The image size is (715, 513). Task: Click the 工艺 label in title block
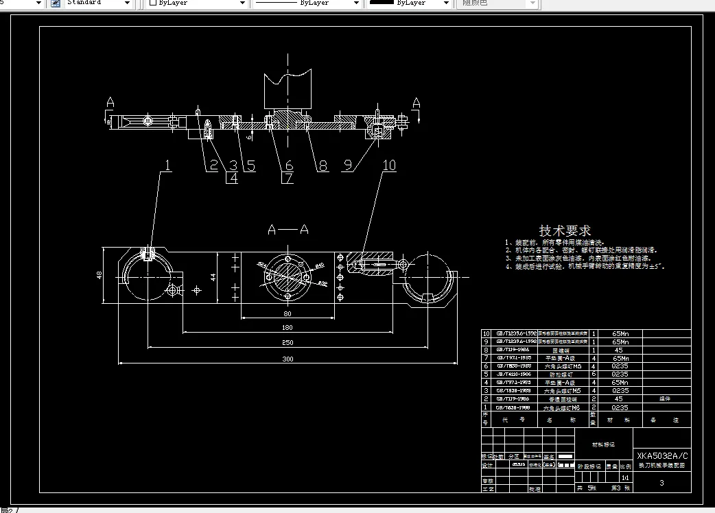point(487,489)
